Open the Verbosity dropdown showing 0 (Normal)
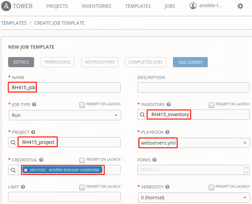252x204 pixels. click(194, 198)
